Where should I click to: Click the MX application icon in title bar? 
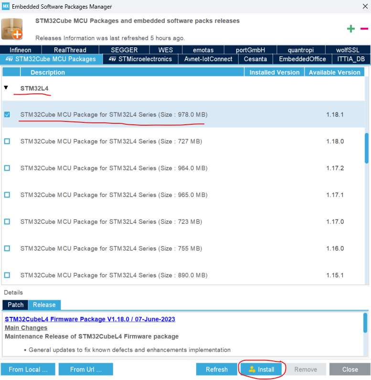[6, 6]
